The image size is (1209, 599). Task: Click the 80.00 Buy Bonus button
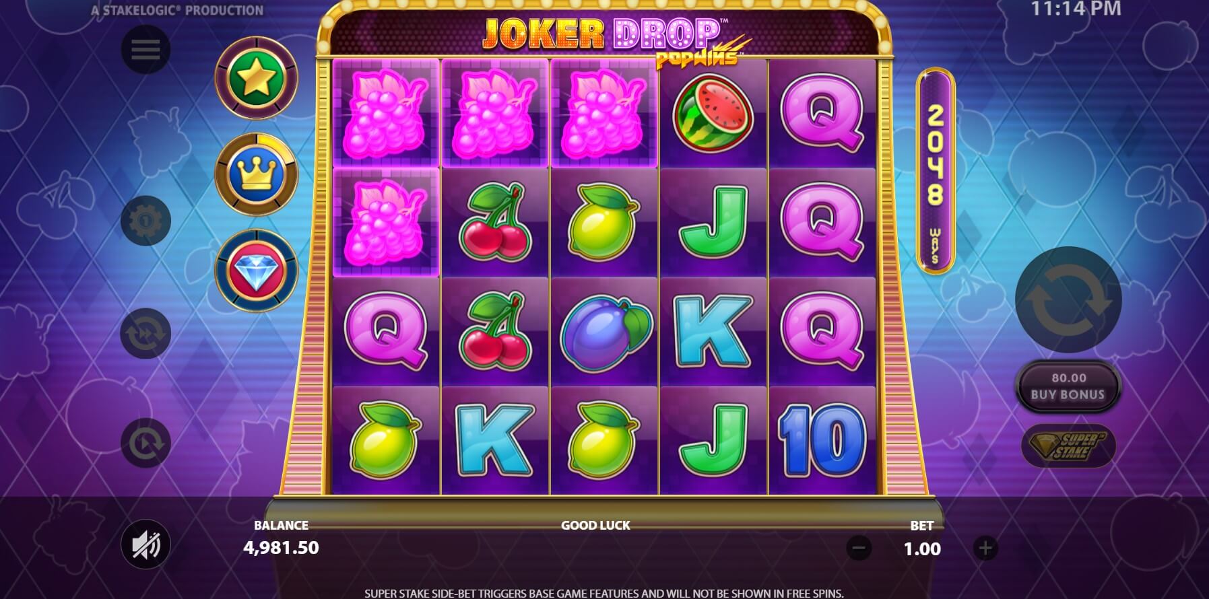[1068, 386]
